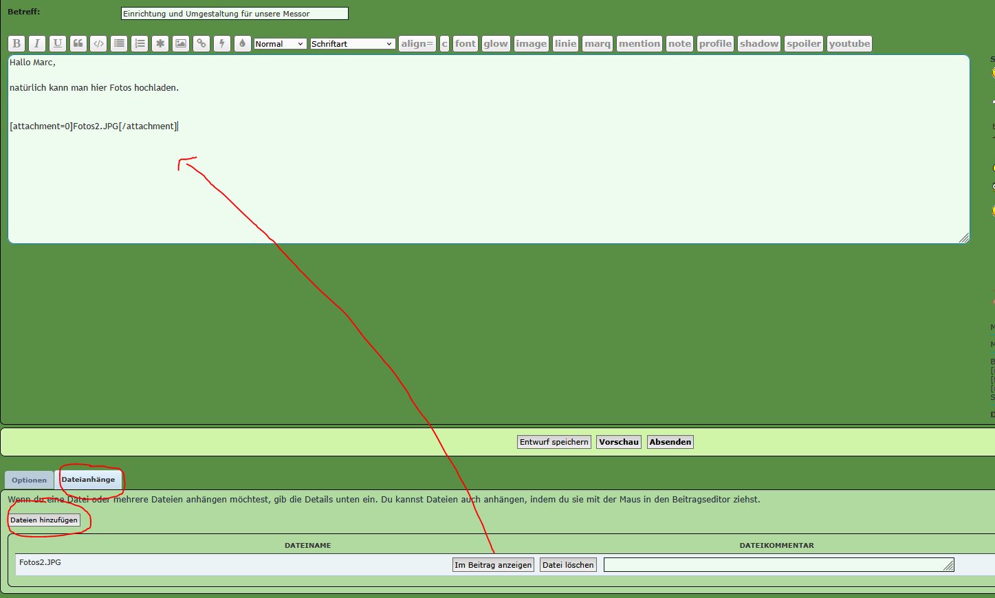Click Vorschau to preview post

619,442
